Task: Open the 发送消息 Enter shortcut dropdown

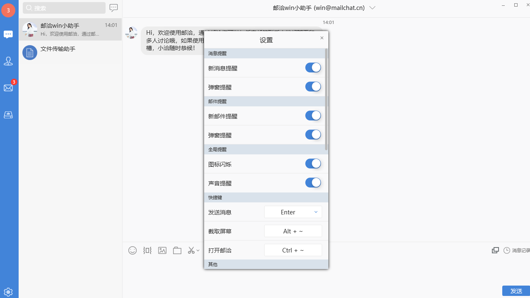Action: tap(293, 212)
